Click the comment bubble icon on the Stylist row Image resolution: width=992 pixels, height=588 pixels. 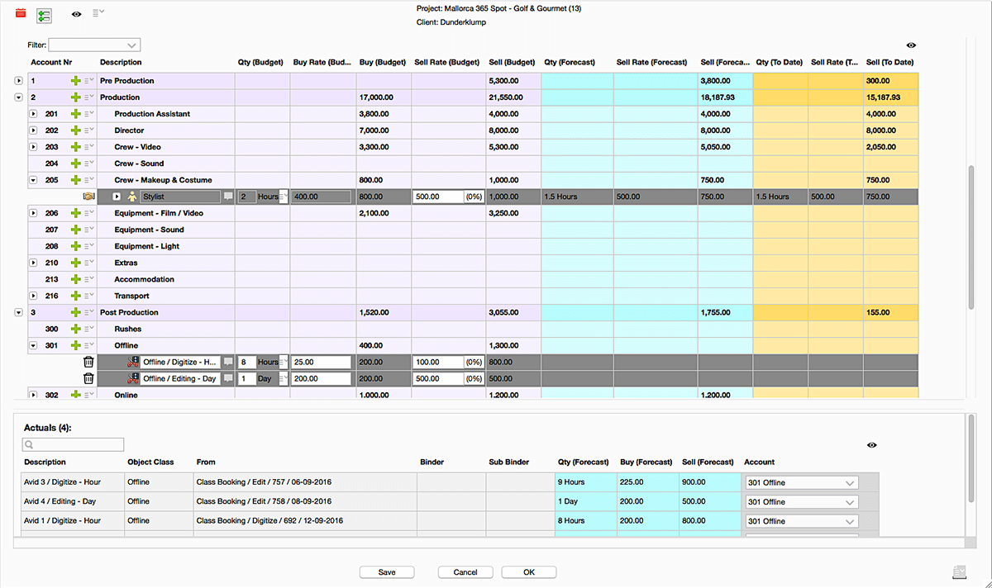click(x=228, y=197)
